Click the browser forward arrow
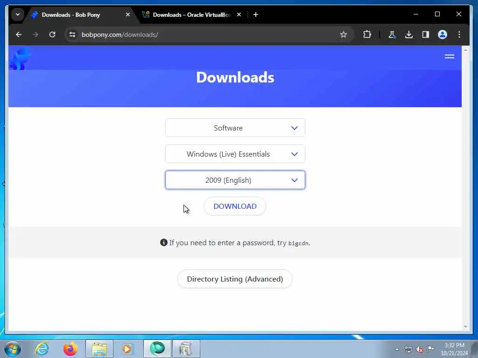The width and height of the screenshot is (478, 358). (35, 34)
